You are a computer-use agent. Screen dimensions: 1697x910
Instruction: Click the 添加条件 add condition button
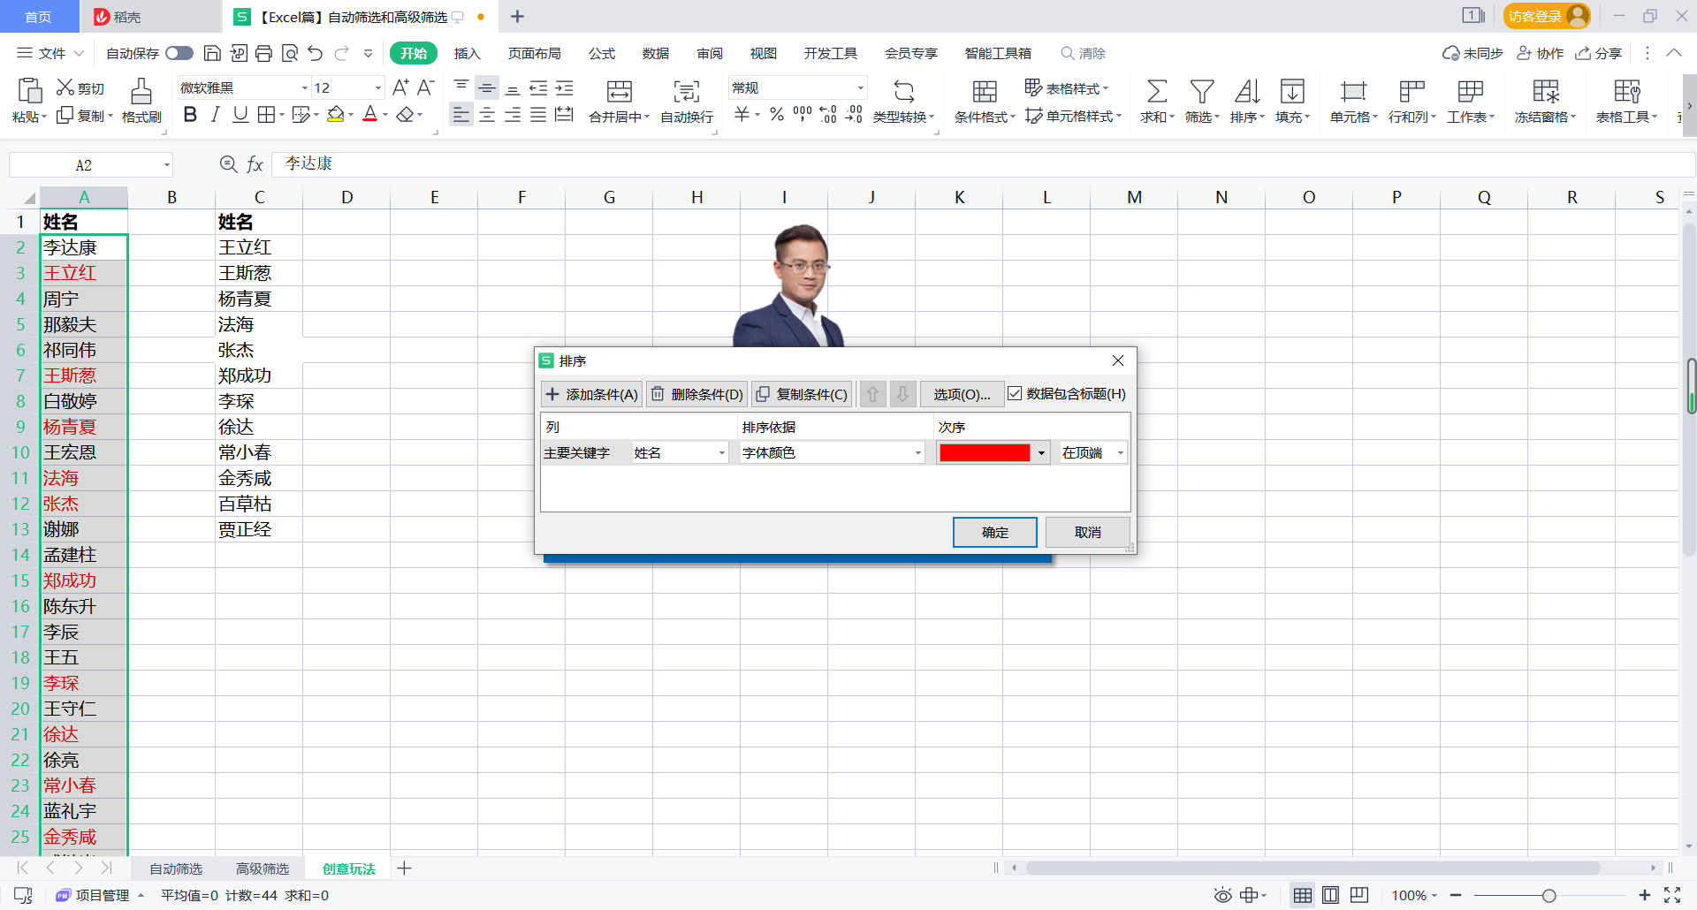[x=590, y=394]
